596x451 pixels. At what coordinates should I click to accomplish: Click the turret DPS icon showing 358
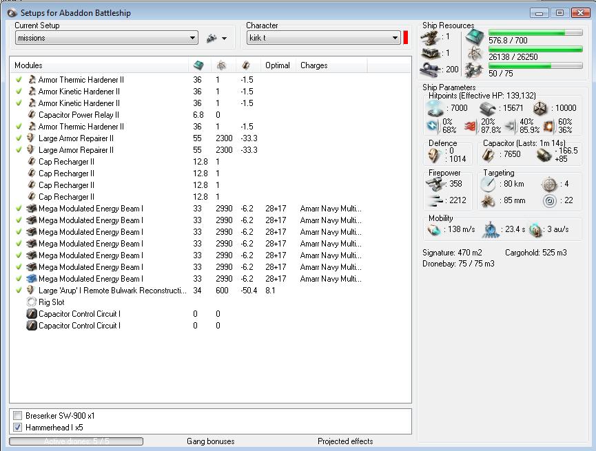point(435,185)
